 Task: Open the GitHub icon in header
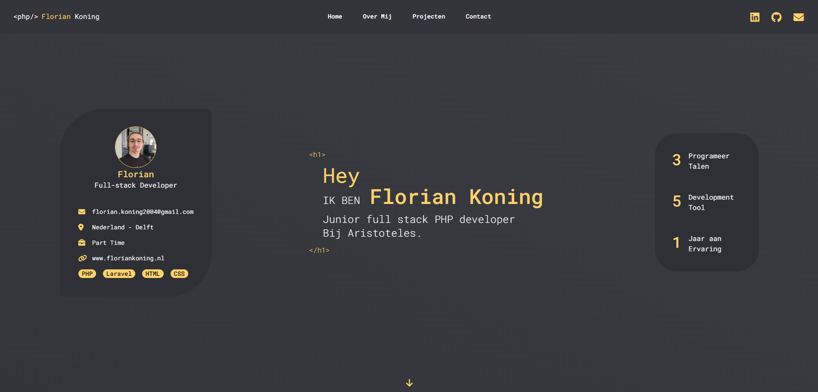pos(776,17)
